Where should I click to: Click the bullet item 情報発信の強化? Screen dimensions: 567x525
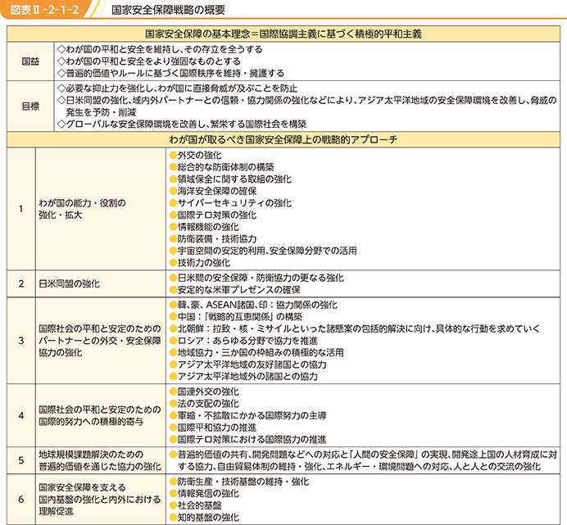[x=204, y=494]
